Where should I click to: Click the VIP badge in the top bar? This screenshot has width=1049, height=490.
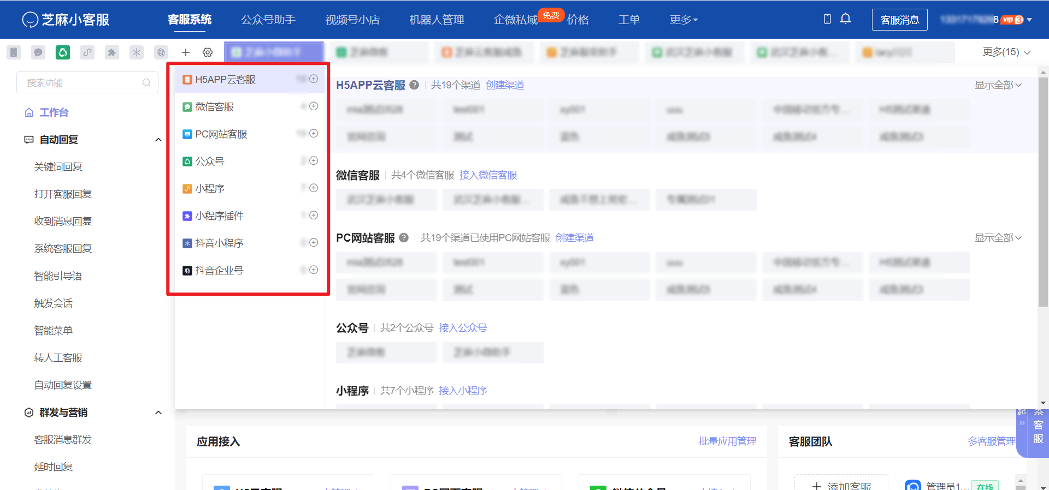click(x=1012, y=20)
